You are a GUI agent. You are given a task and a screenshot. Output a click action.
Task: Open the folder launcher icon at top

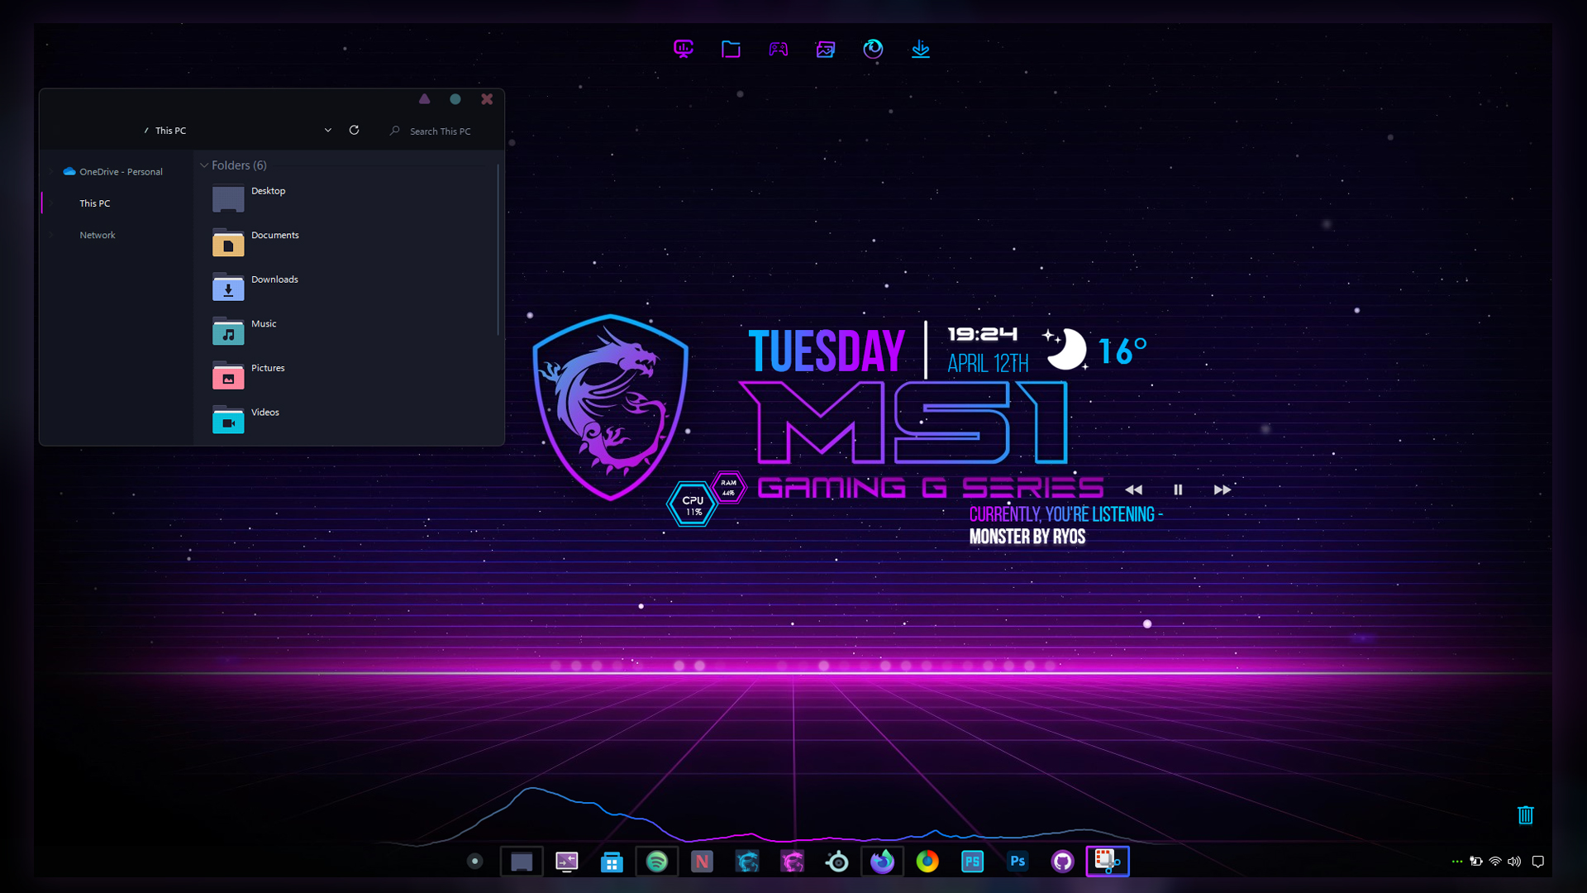pyautogui.click(x=731, y=49)
